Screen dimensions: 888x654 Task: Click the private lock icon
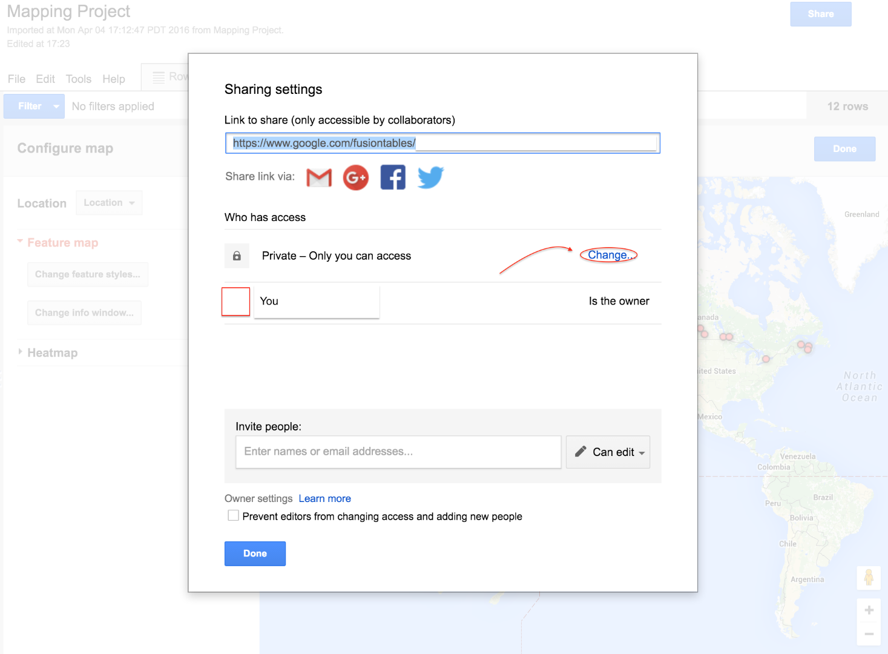[237, 256]
